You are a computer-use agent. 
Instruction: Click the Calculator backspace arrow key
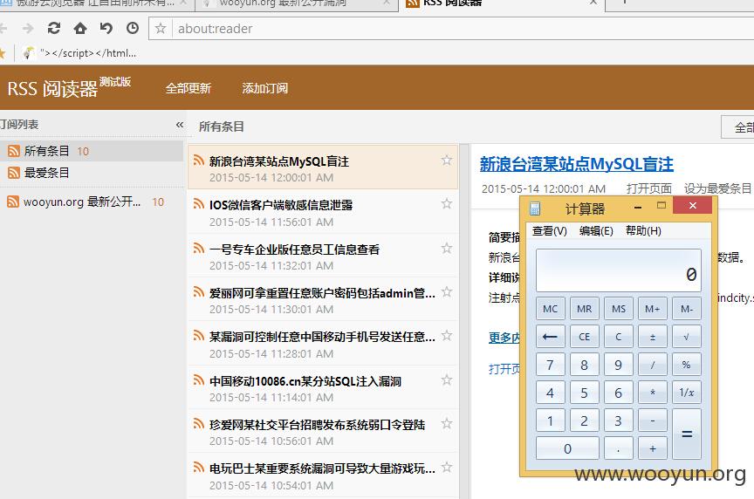550,337
